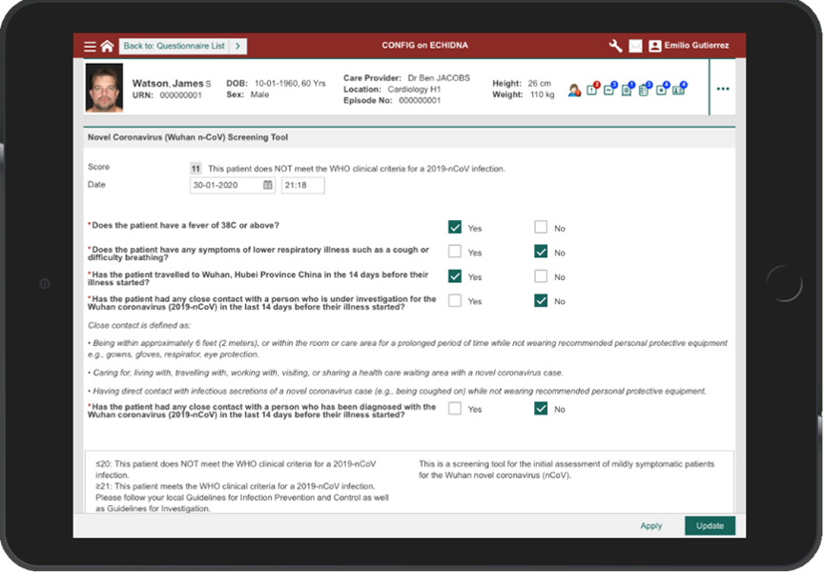
Task: Click the URN 000000001 value
Action: pos(180,95)
